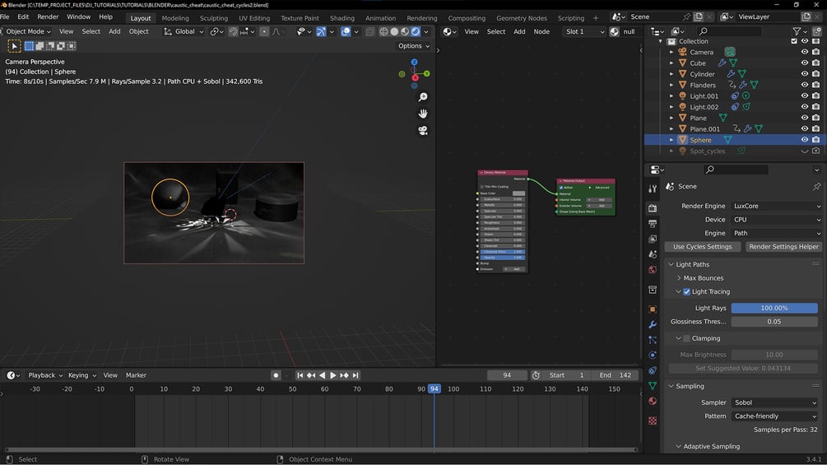This screenshot has height=465, width=827.
Task: Toggle snapping magnet icon
Action: [233, 31]
